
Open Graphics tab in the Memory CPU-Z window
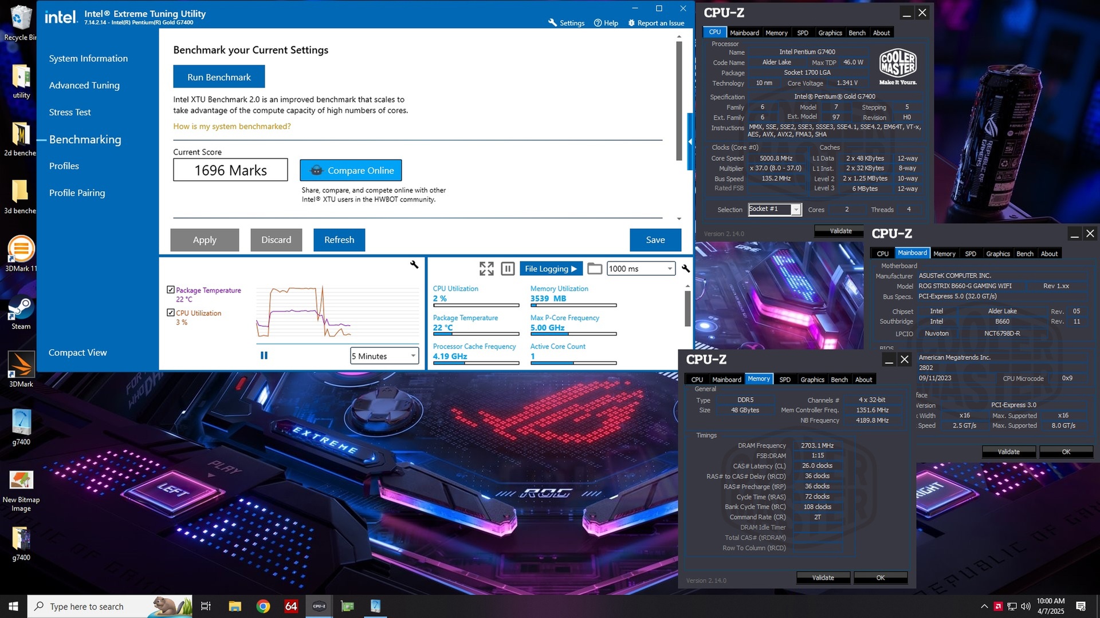click(812, 379)
